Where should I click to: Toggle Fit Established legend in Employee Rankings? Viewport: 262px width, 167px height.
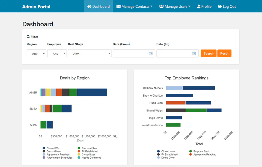click(x=167, y=155)
